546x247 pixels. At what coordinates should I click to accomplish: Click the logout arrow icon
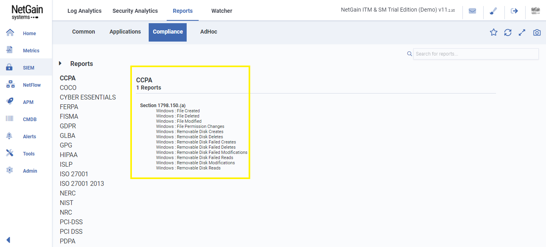[x=514, y=11]
